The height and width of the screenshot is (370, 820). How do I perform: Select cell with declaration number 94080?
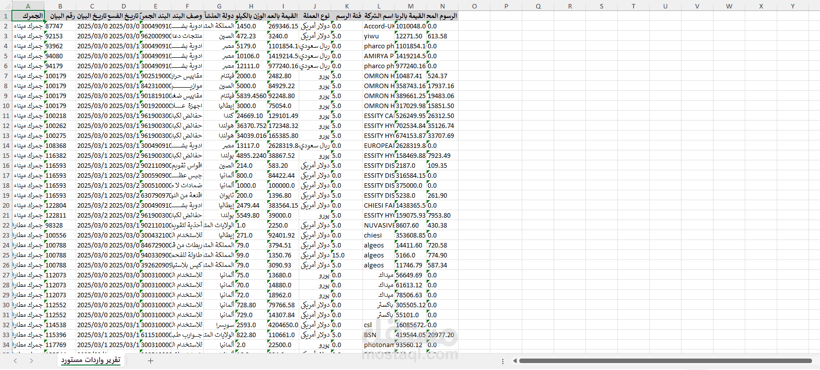point(60,56)
